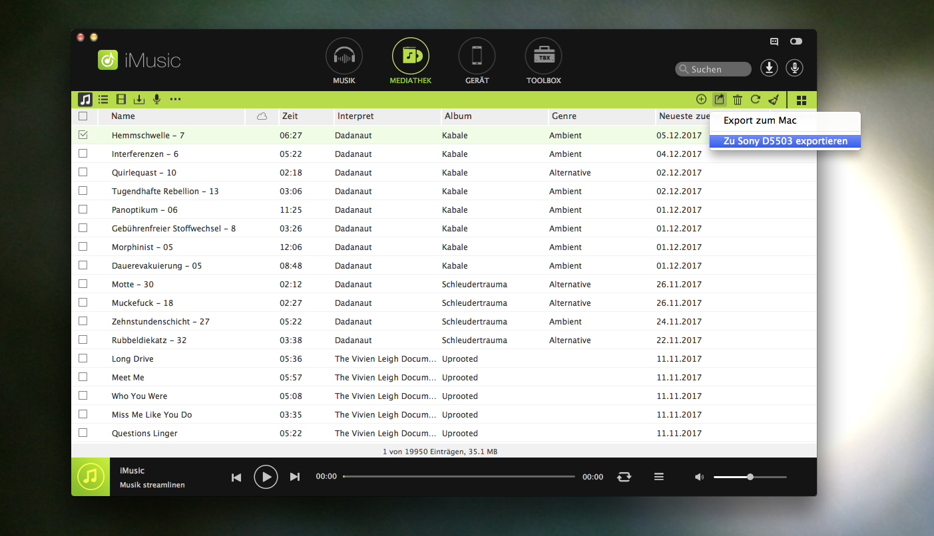Screen dimensions: 934x536
Task: Check the Quirlequast – 10 checkbox
Action: click(83, 172)
